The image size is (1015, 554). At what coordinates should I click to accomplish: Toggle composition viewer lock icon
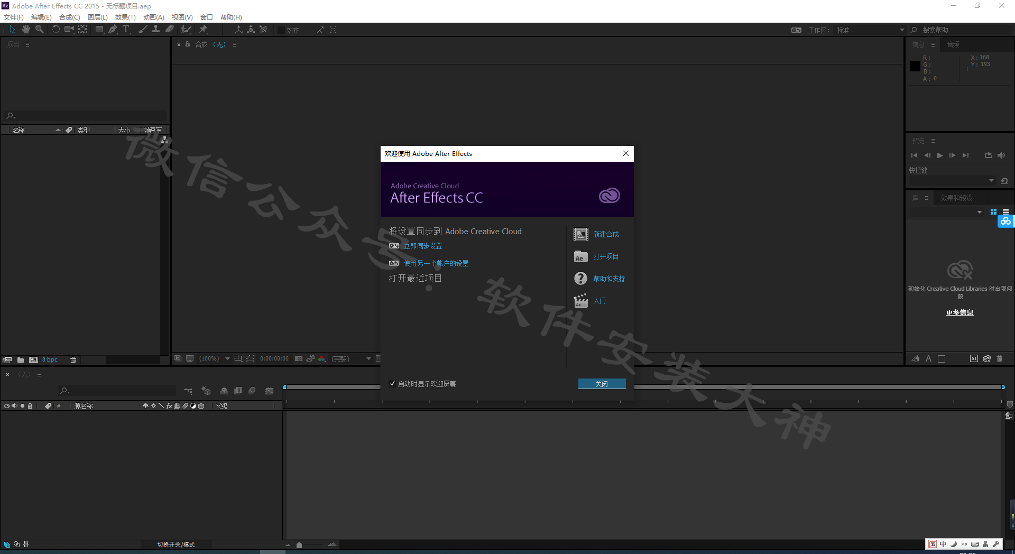(x=188, y=44)
